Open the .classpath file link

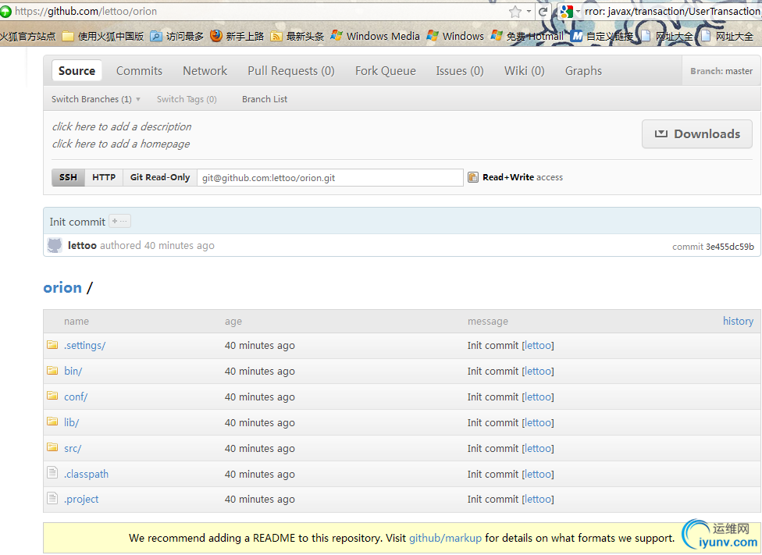[86, 475]
